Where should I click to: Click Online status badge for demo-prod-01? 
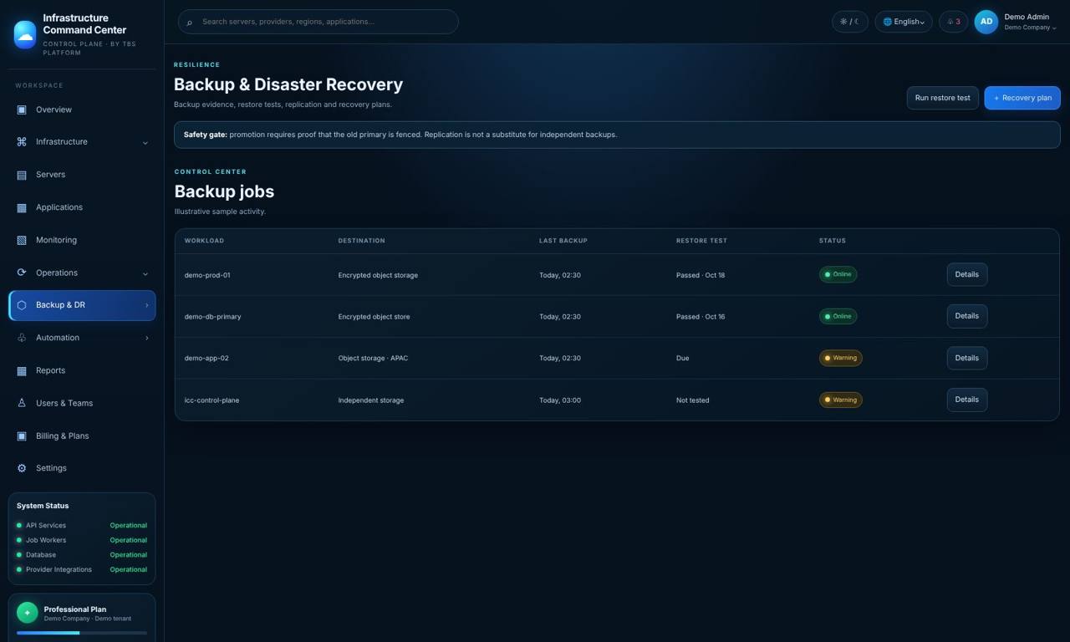(x=838, y=274)
